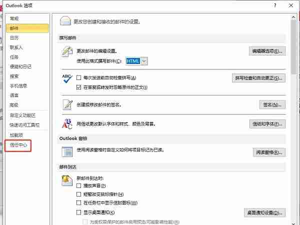This screenshot has height=225, width=300.
Task: Click the pencil-and-paper icon beside 更改邮件的编辑设置
Action: [67, 51]
